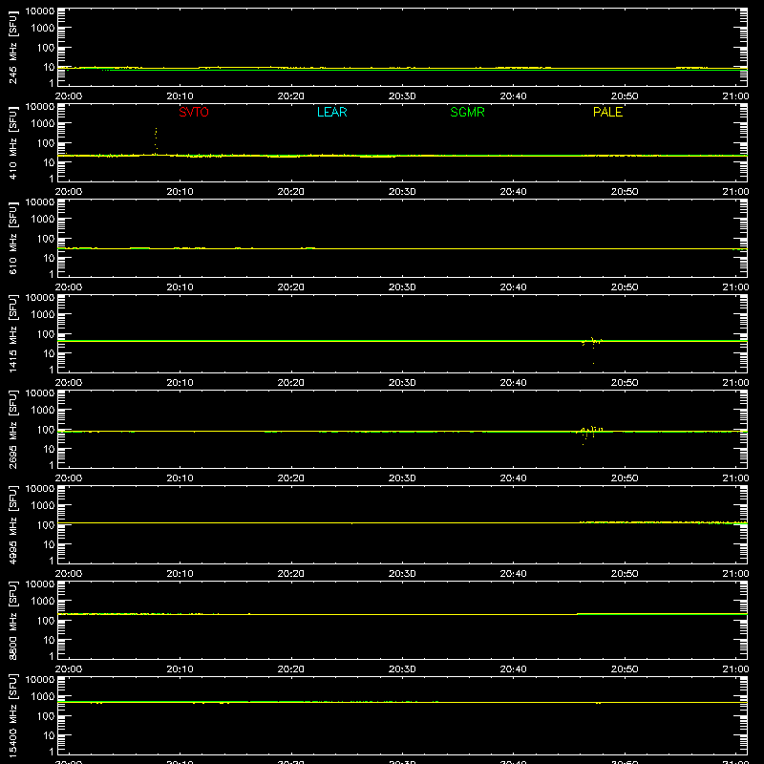Click the 10000 y-axis label in 245 MHz panel
The height and width of the screenshot is (764, 764).
(40, 11)
